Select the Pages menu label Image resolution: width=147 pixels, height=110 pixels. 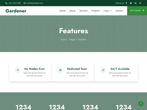[x=106, y=11]
